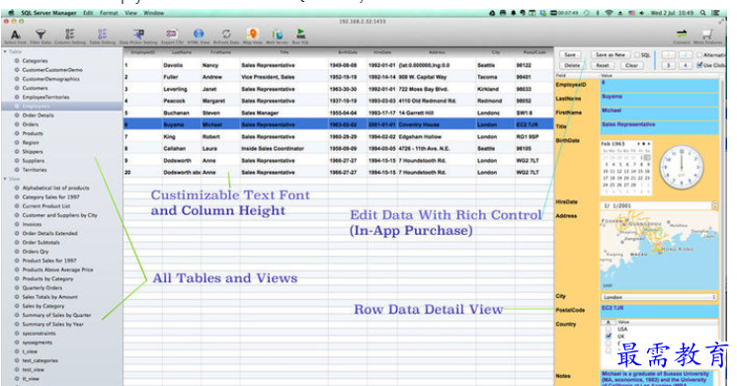The image size is (737, 386).
Task: Click the color button labeled 4
Action: pyautogui.click(x=686, y=65)
